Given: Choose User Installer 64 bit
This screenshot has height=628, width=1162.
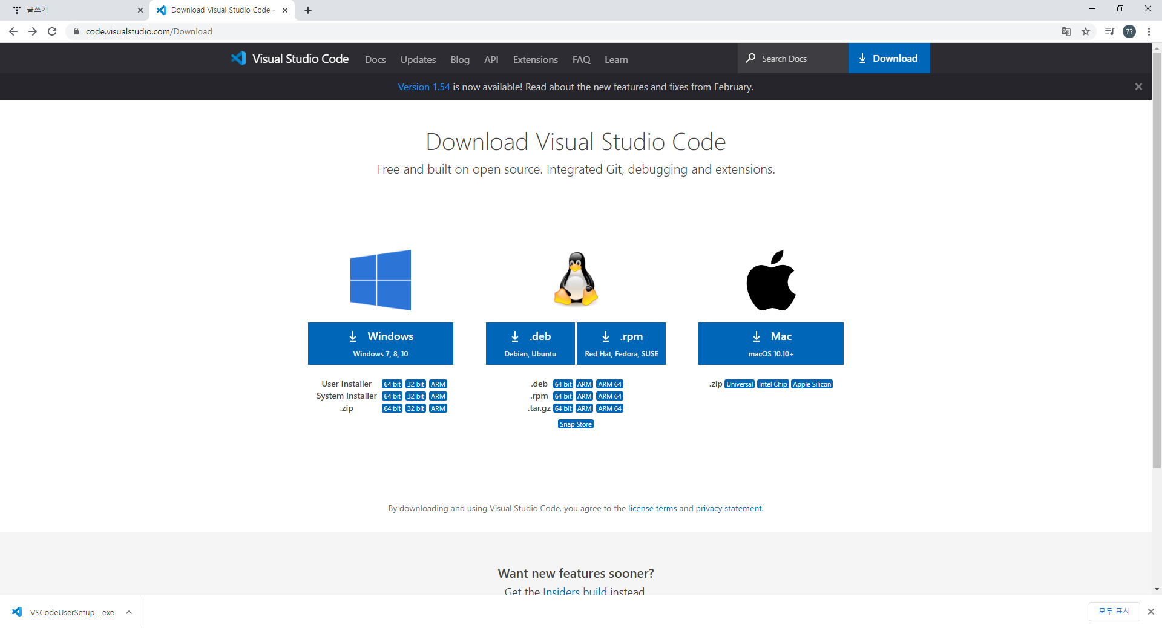Looking at the screenshot, I should pyautogui.click(x=392, y=384).
